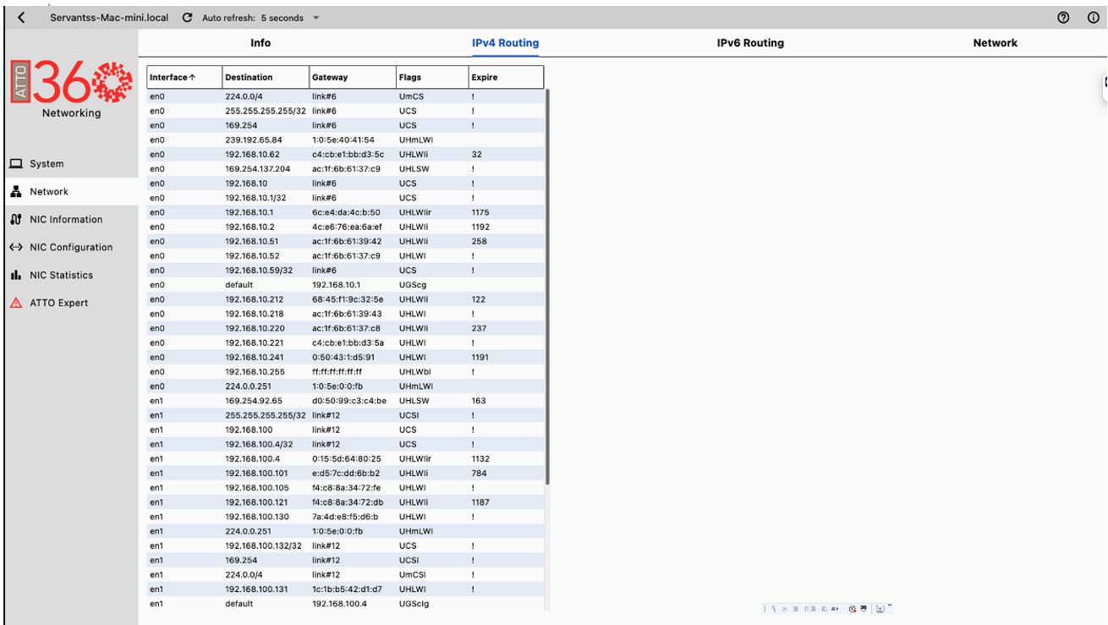Click the back arrow in title bar
This screenshot has height=625, width=1108.
pyautogui.click(x=21, y=18)
